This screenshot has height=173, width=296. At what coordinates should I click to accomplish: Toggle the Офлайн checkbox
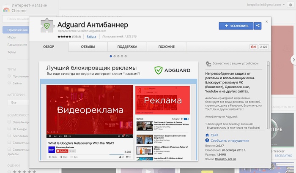[9, 122]
